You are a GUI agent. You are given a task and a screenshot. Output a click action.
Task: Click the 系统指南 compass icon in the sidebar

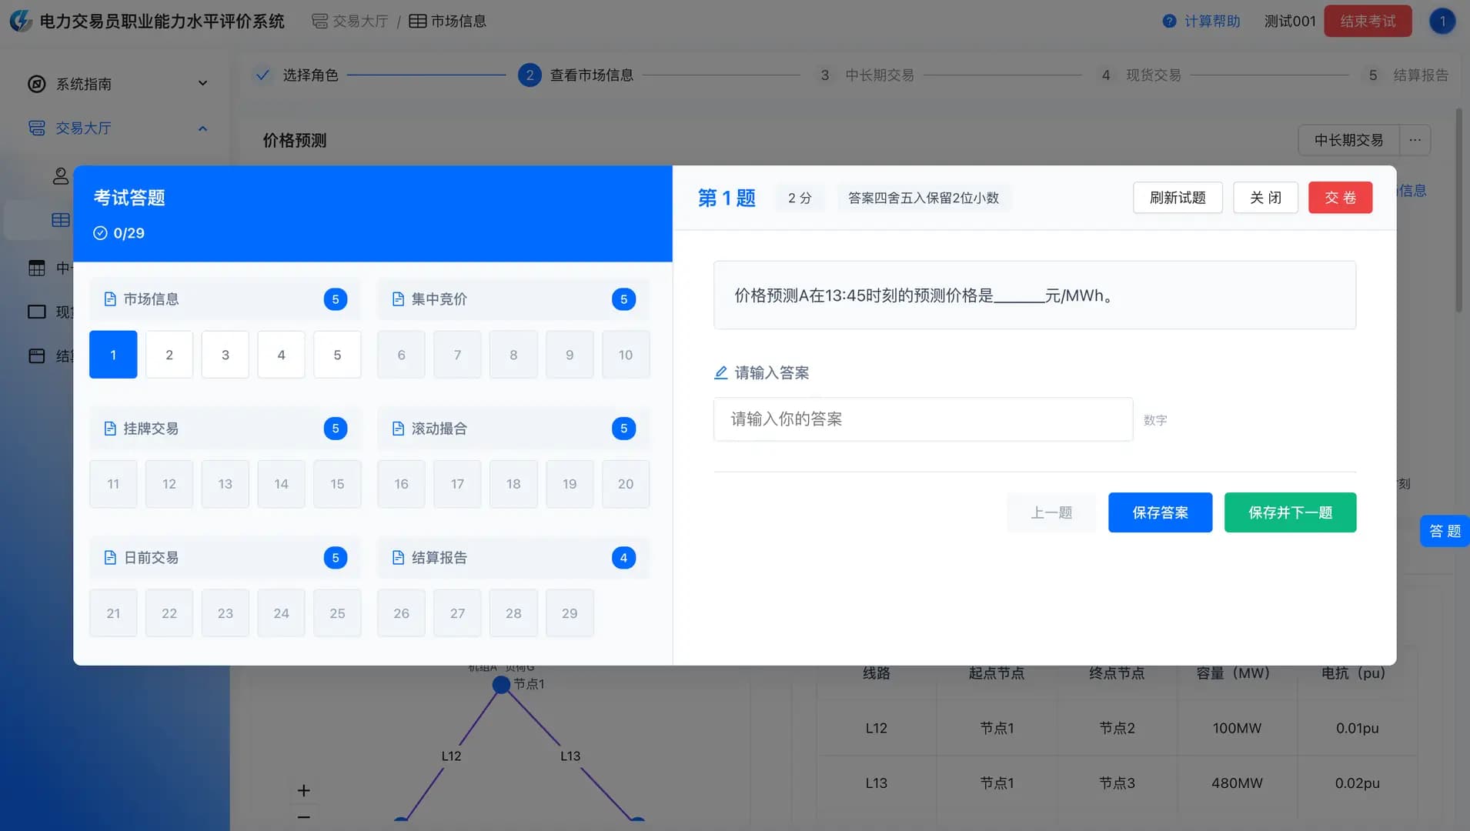[x=37, y=84]
